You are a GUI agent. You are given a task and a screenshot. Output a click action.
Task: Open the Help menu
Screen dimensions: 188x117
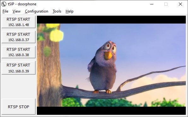click(69, 11)
